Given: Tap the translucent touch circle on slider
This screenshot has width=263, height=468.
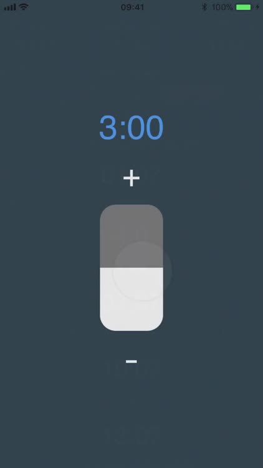Looking at the screenshot, I should coord(143,271).
